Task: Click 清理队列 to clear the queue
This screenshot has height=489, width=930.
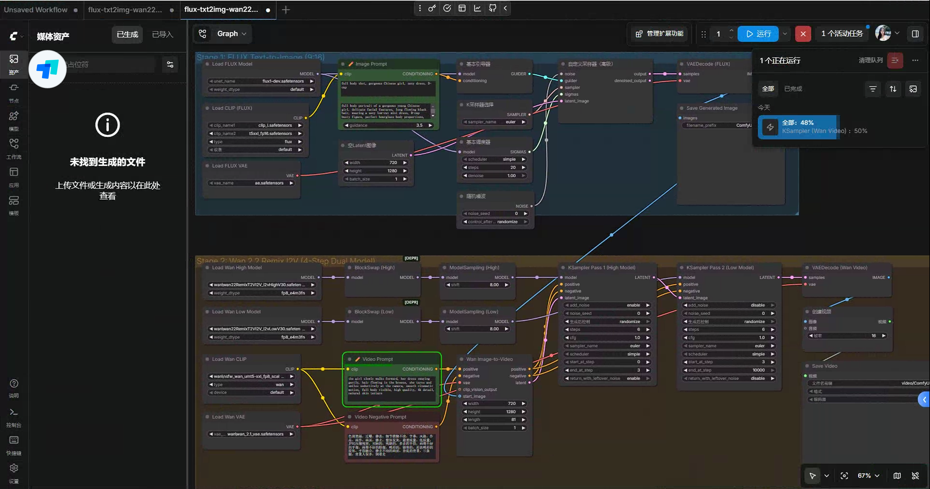Action: click(869, 60)
